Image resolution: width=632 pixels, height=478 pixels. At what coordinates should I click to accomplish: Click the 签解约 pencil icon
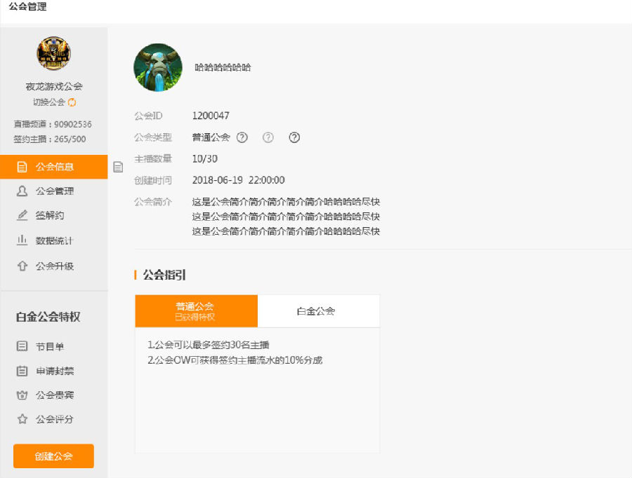[22, 215]
